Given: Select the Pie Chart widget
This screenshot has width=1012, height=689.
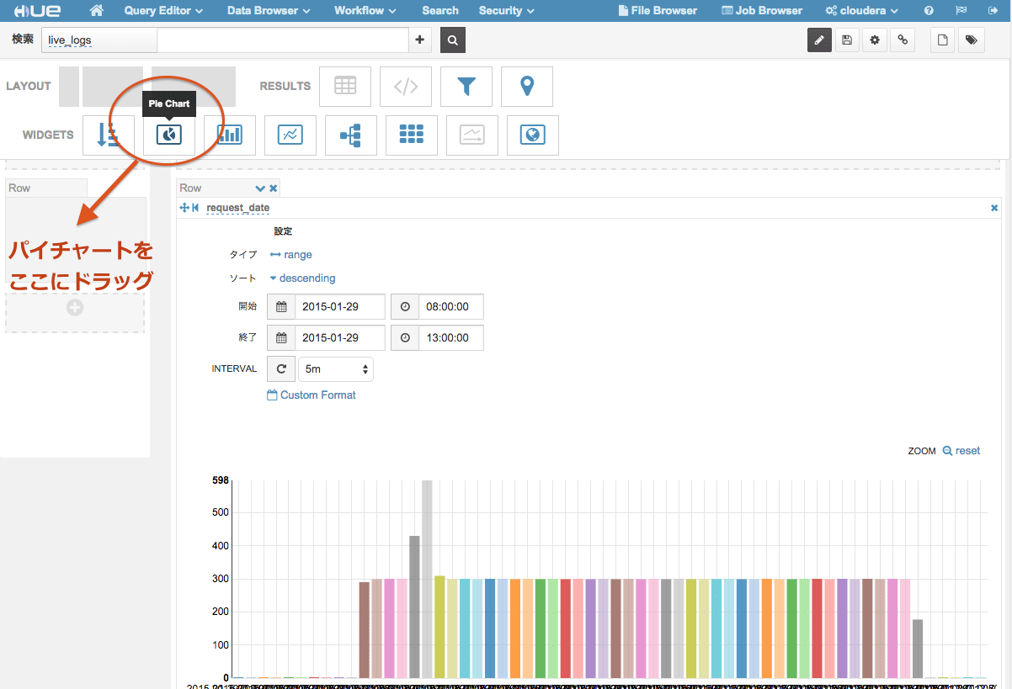Looking at the screenshot, I should (x=169, y=135).
